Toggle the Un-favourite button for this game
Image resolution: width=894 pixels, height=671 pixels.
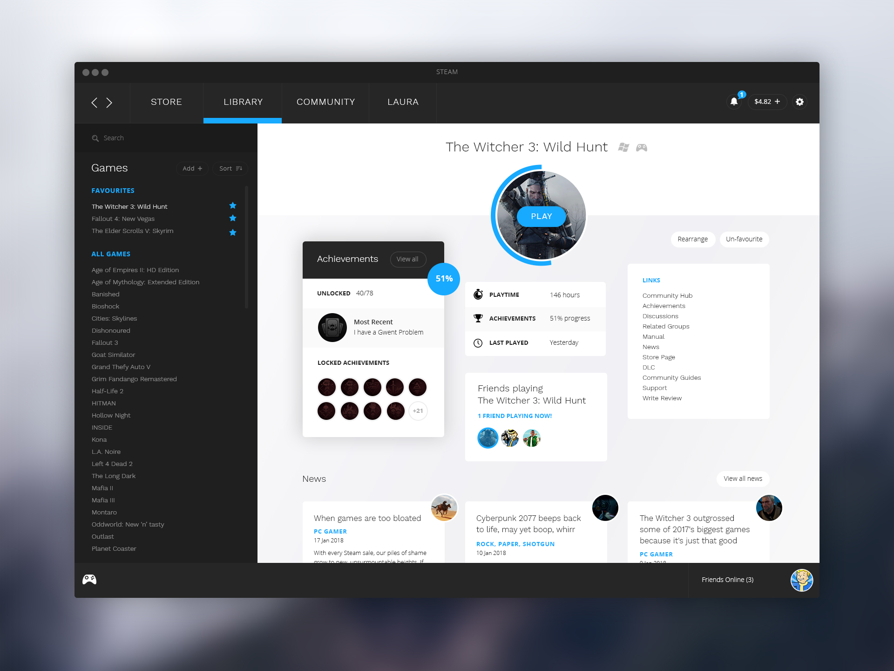[744, 239]
